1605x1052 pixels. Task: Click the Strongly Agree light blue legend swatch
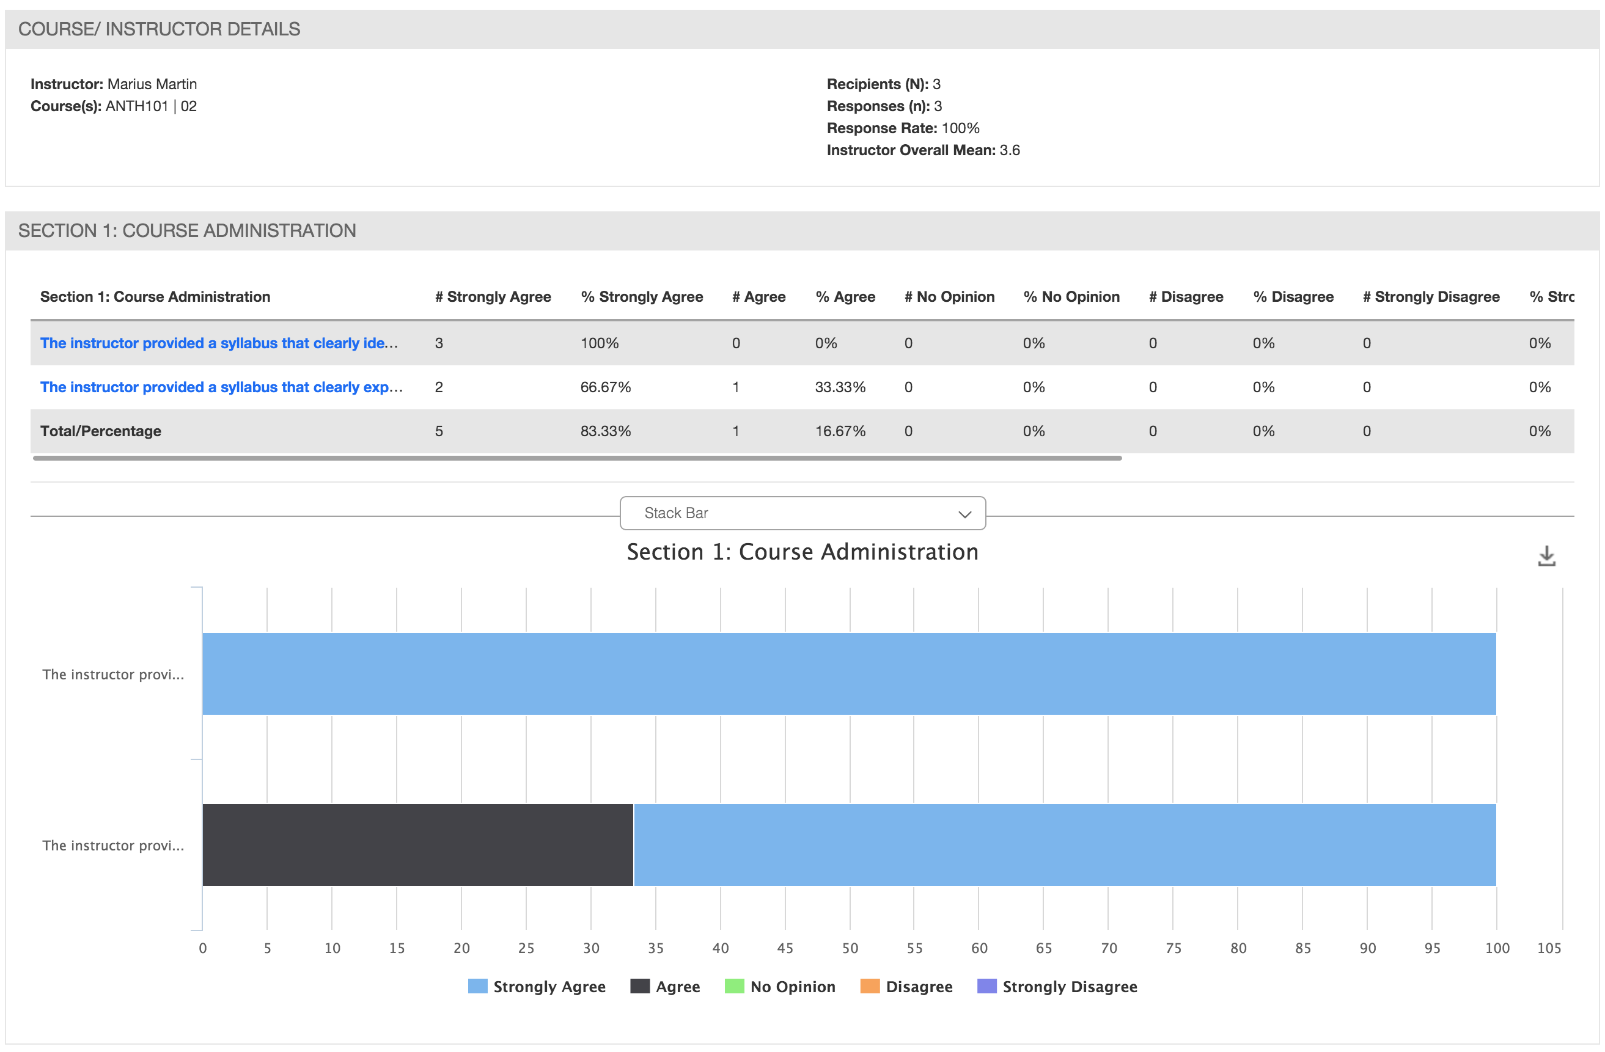pos(477,986)
